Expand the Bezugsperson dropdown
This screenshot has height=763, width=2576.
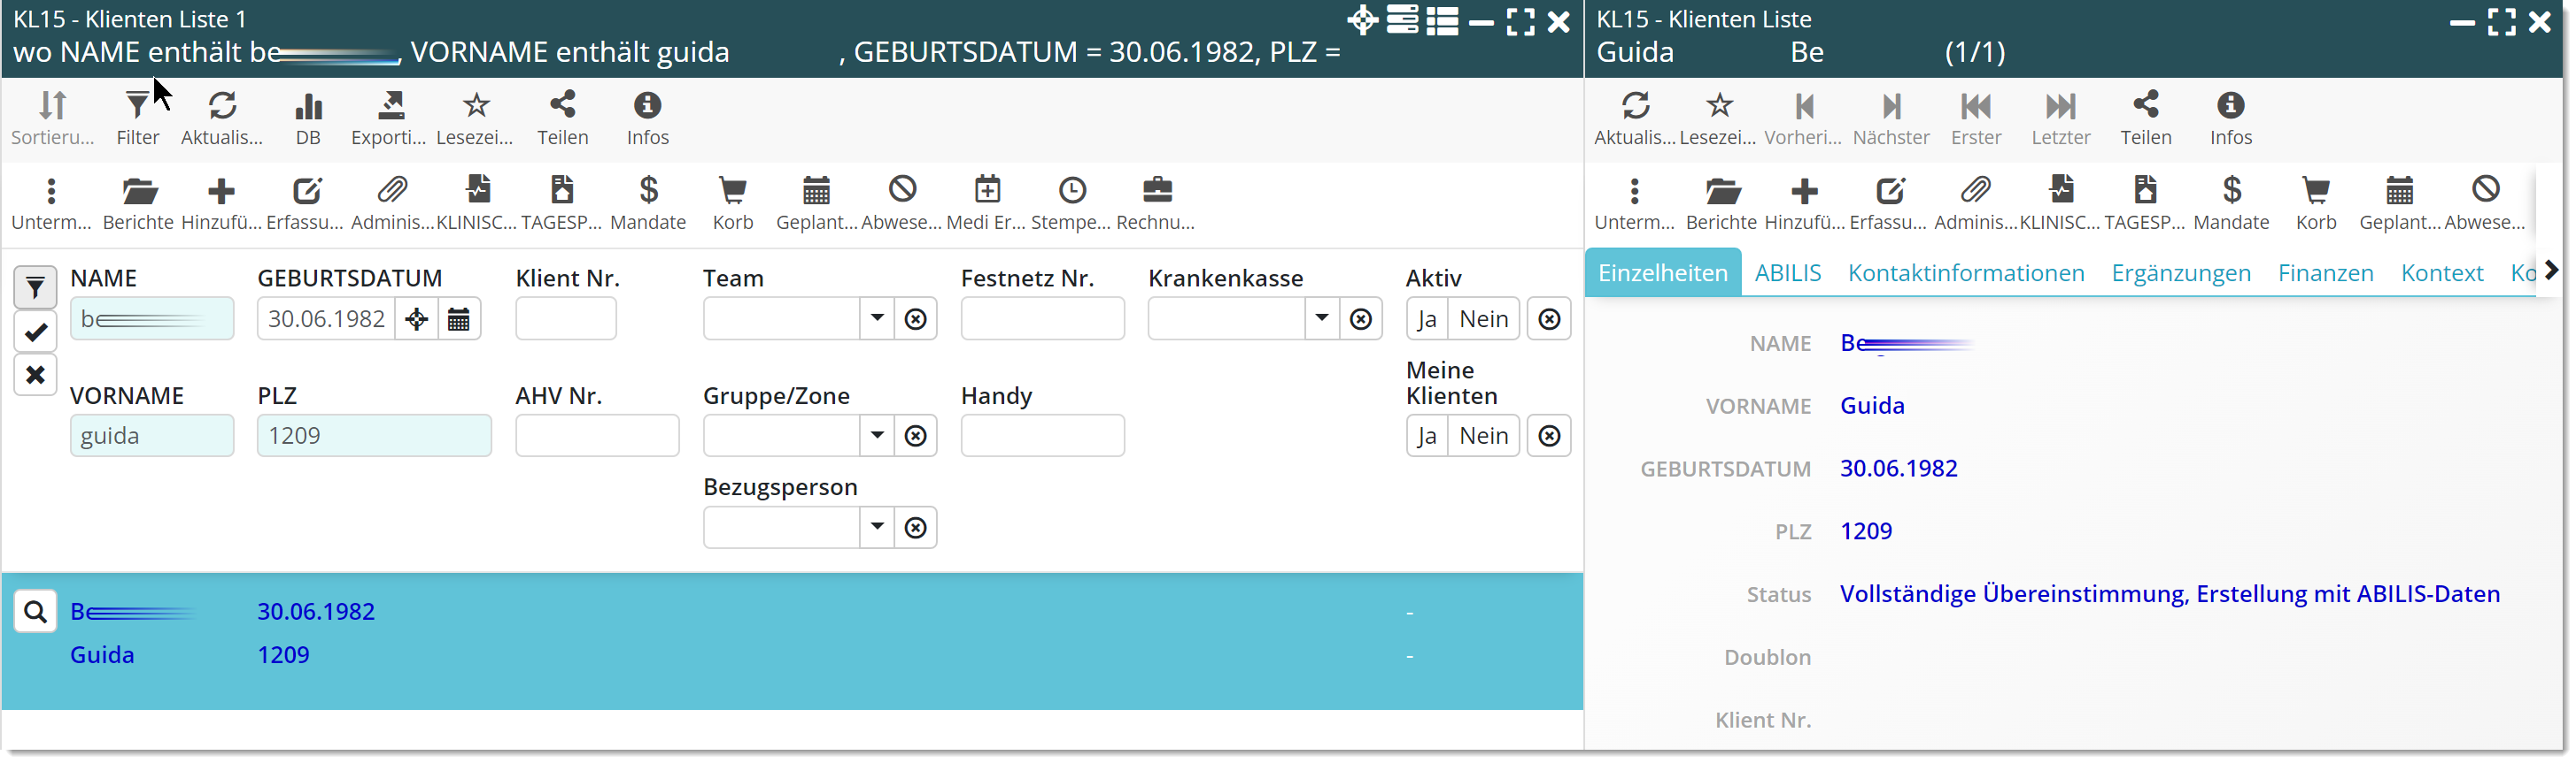(x=877, y=527)
